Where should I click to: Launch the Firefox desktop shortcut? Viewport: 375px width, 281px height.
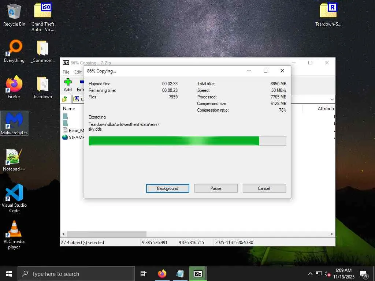point(14,87)
